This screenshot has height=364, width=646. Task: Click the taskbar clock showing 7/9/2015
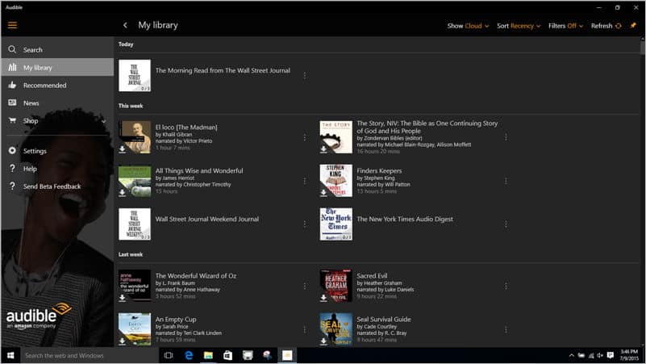click(x=629, y=355)
